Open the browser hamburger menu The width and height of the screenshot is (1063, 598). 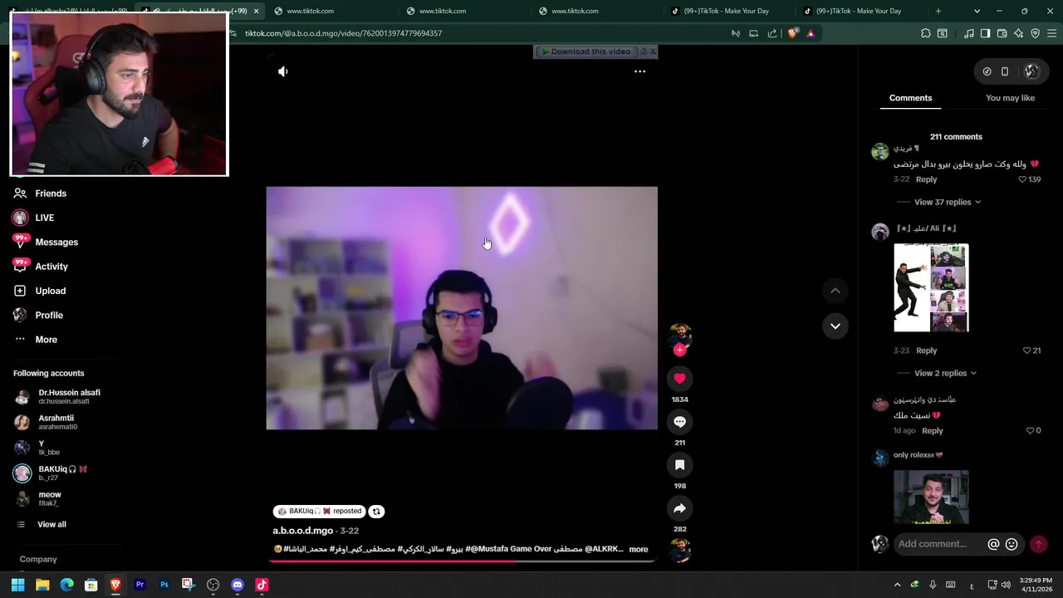point(1051,33)
